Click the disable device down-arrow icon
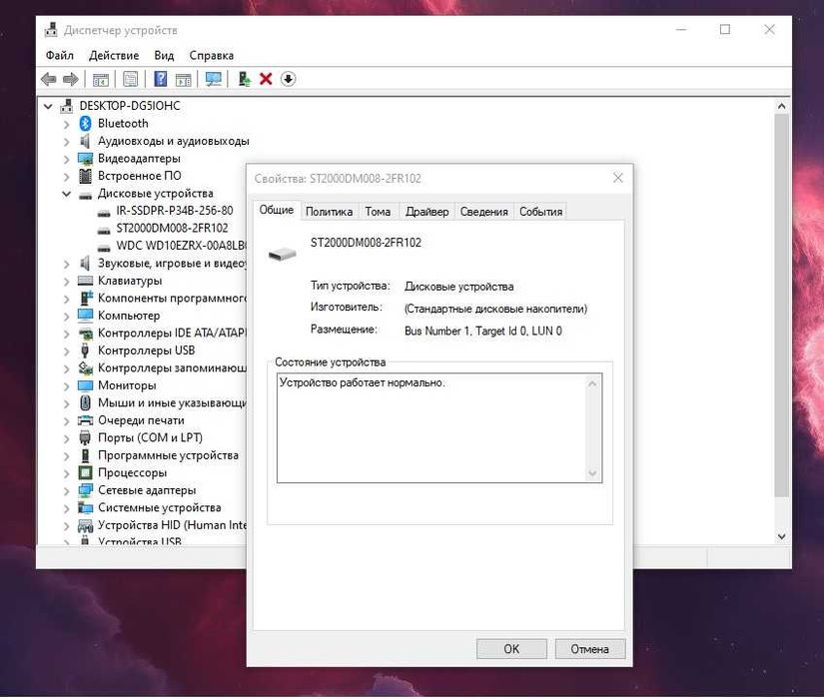 pos(288,79)
